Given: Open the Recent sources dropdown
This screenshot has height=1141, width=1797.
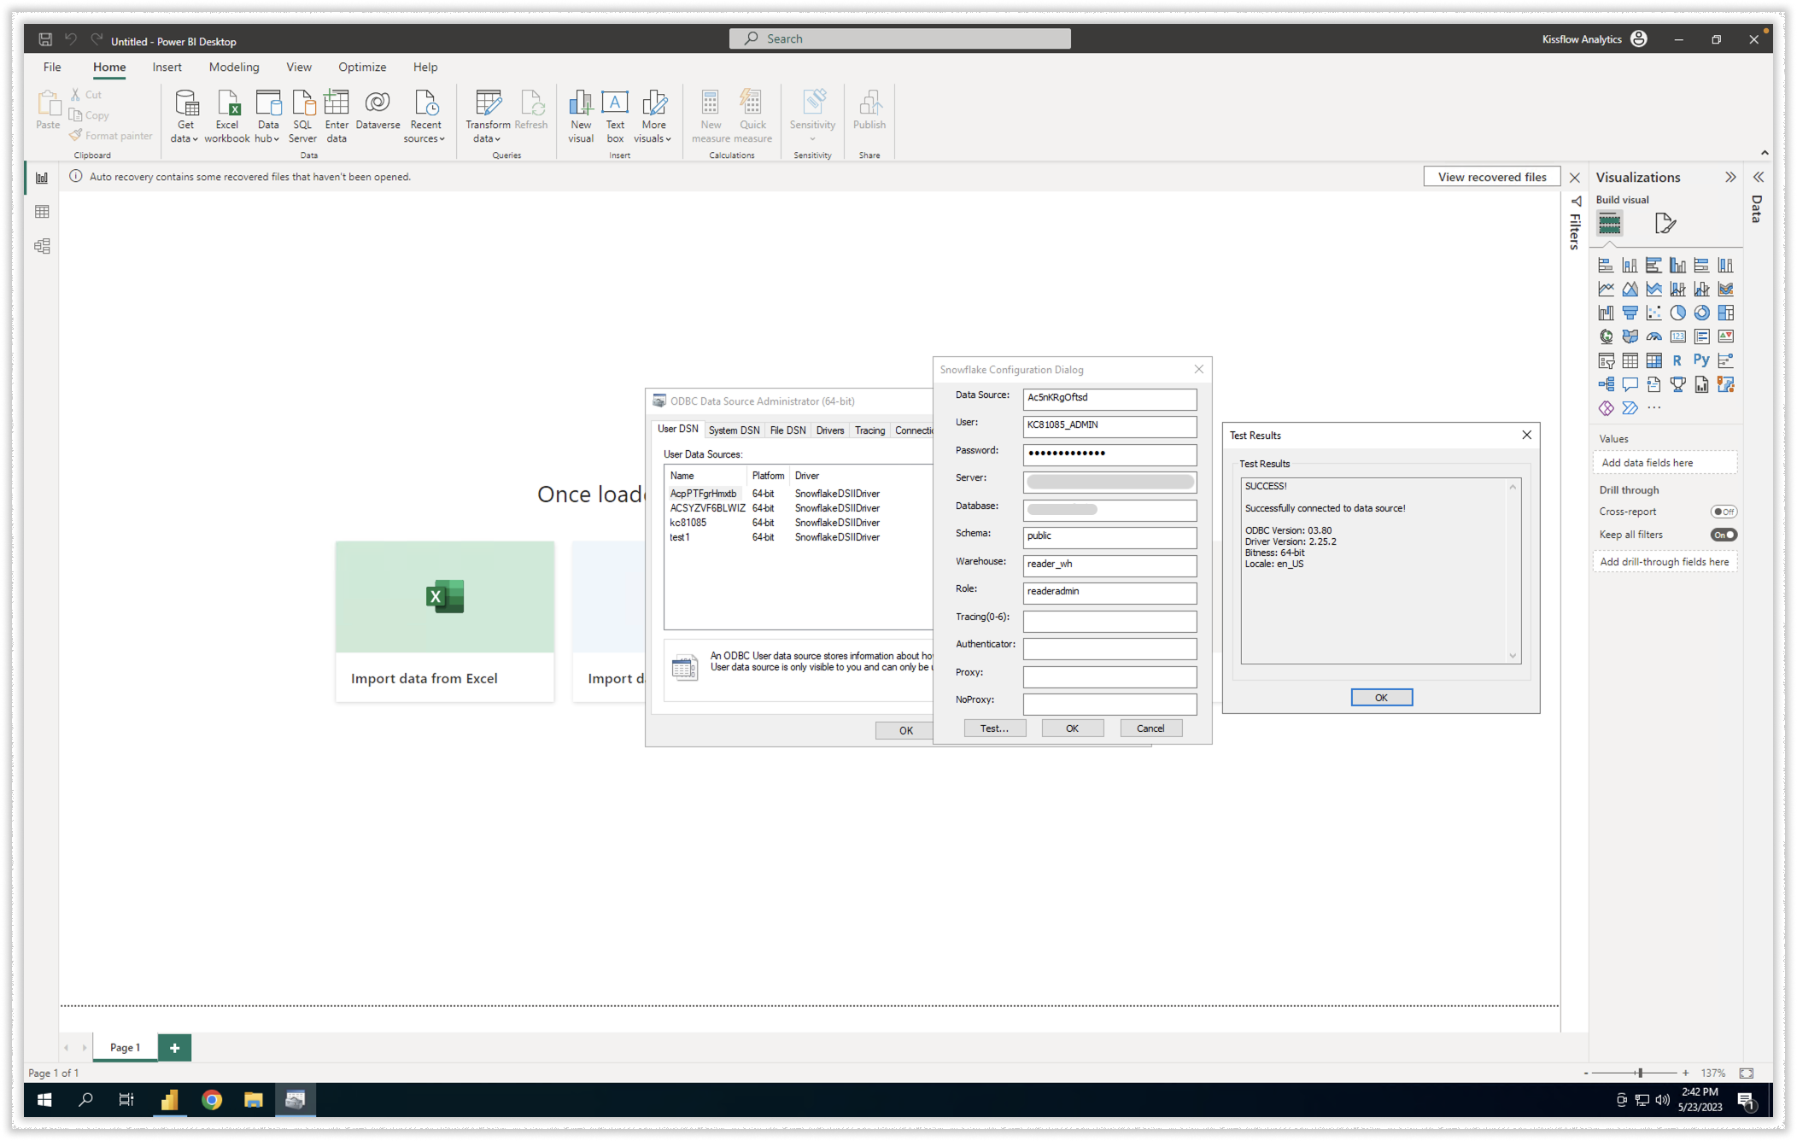Looking at the screenshot, I should [424, 116].
